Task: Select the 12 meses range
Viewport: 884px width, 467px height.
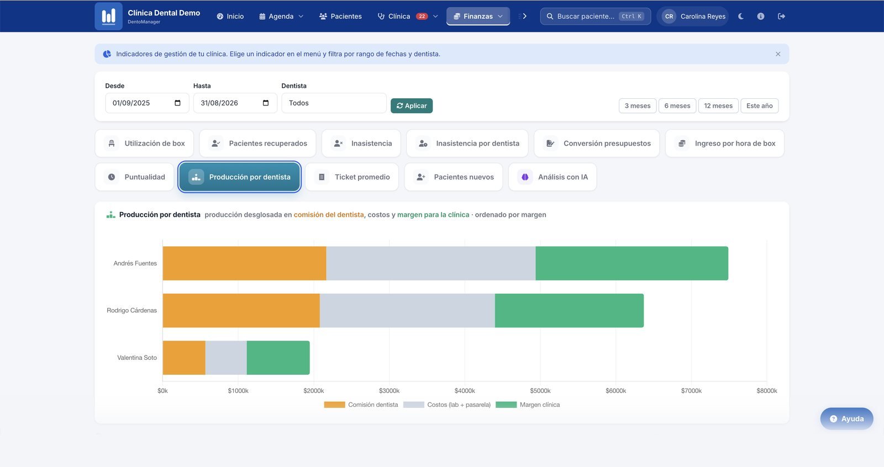Action: [x=718, y=105]
